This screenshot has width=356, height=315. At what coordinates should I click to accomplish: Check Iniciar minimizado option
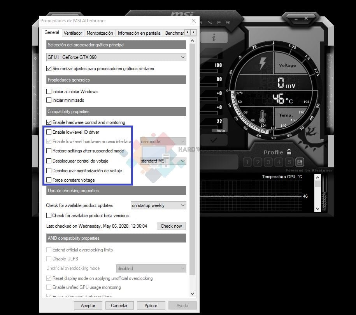pos(49,100)
